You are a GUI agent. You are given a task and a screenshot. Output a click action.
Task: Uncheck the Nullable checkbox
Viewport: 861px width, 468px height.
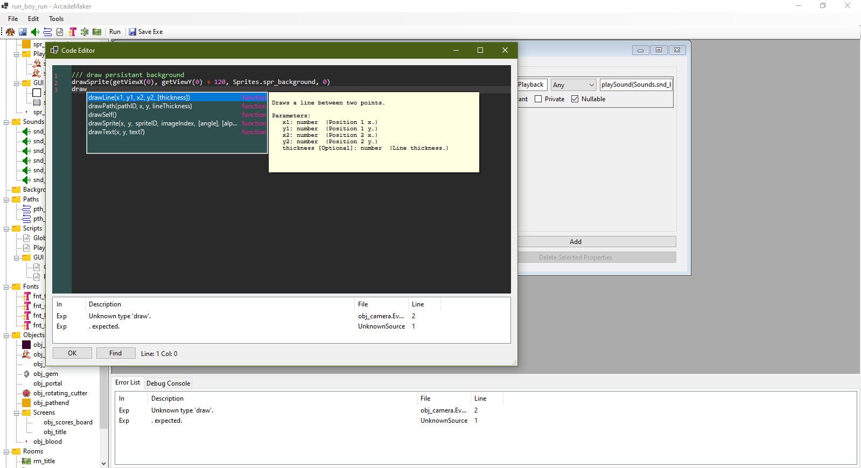click(575, 99)
